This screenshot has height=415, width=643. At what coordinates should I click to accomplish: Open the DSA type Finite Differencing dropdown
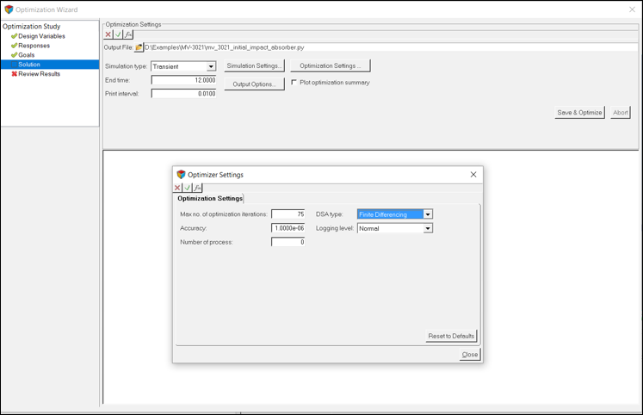[428, 214]
